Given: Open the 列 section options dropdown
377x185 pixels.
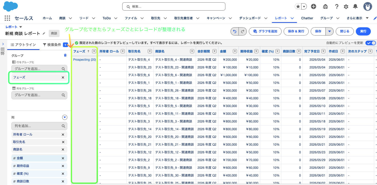Looking at the screenshot, I should [x=65, y=117].
